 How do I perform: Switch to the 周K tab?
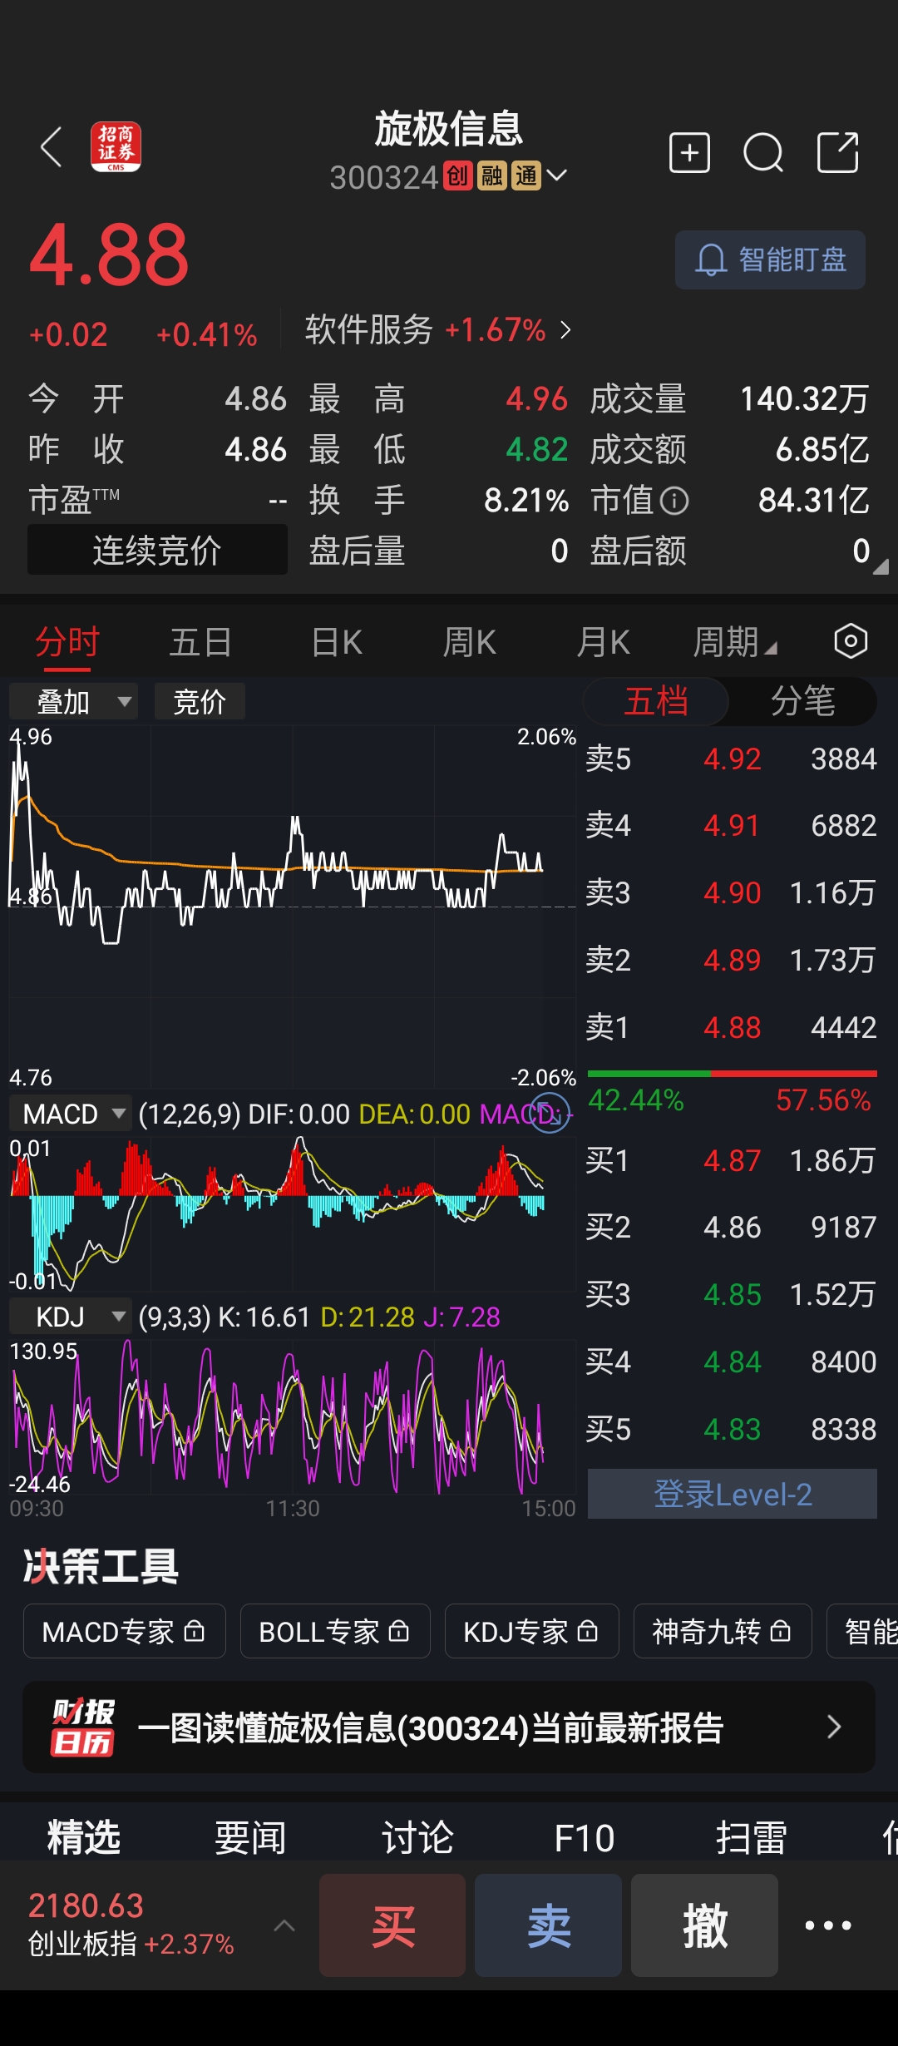(x=469, y=642)
